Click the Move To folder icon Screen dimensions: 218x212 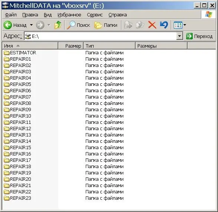tap(128, 25)
